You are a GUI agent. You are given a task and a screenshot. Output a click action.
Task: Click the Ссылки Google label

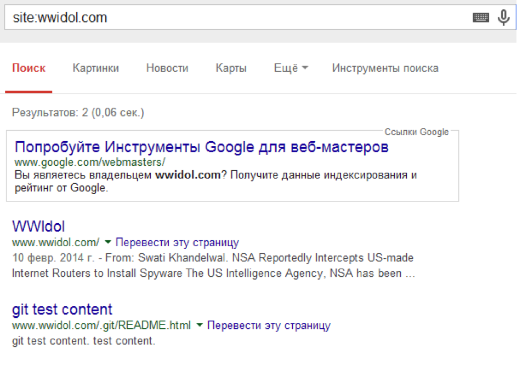417,132
